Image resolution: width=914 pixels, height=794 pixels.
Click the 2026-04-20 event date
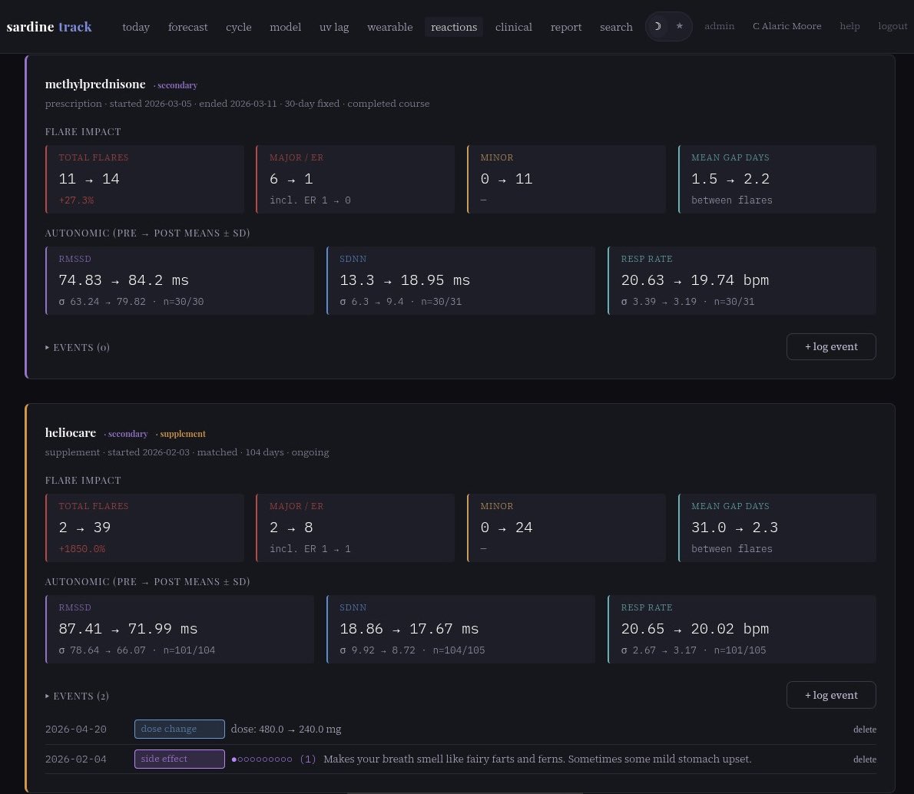[x=76, y=729]
